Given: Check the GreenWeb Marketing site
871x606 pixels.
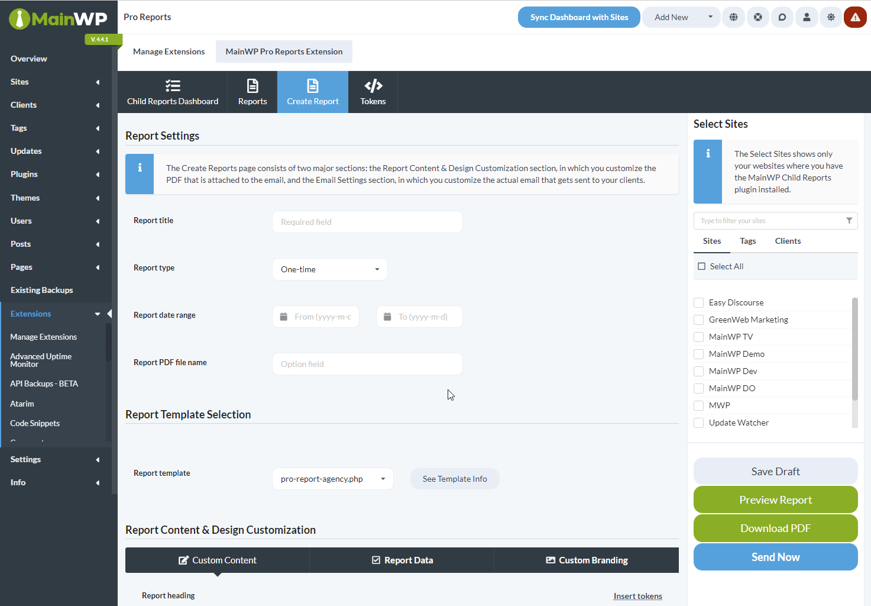Looking at the screenshot, I should tap(699, 320).
